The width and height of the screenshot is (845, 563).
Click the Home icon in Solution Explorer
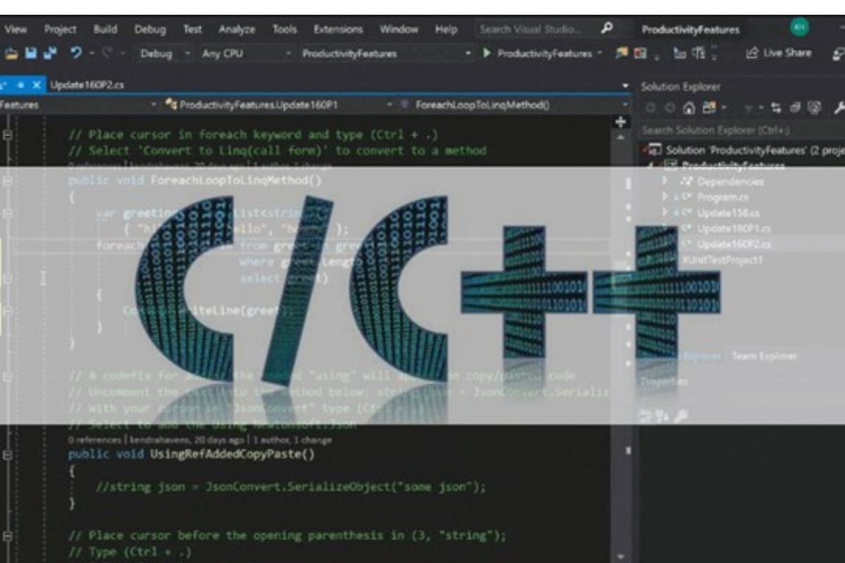pyautogui.click(x=689, y=108)
